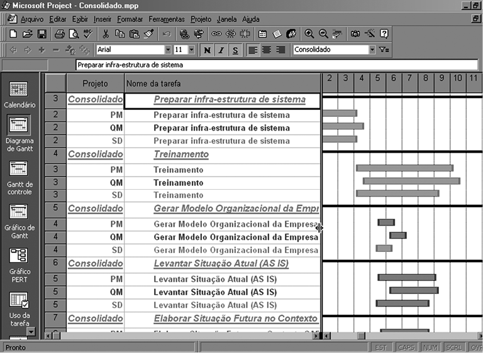Print using the printer icon
This screenshot has height=353, width=483.
click(60, 34)
